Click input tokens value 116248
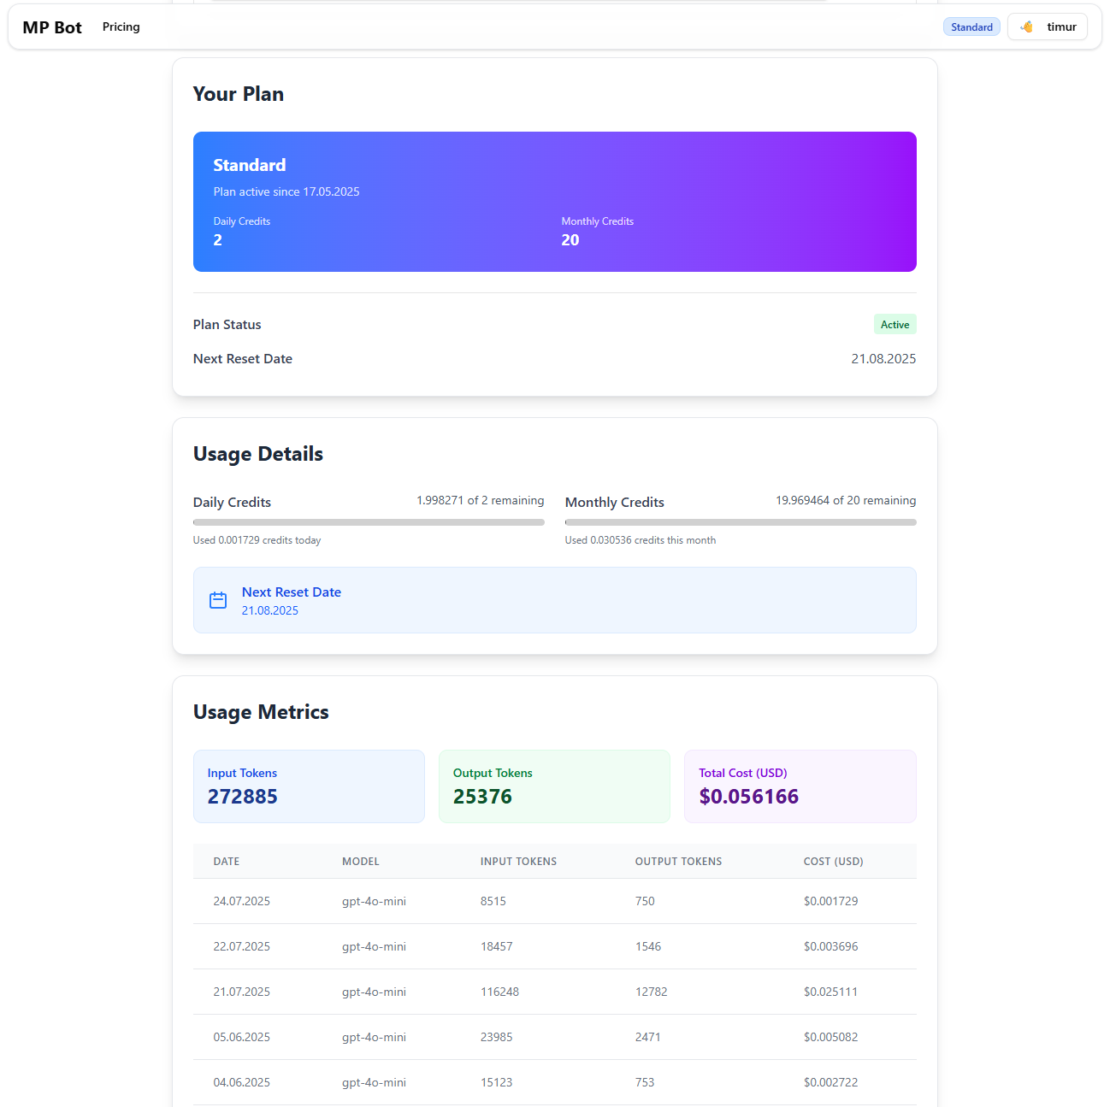Viewport: 1110px width, 1107px height. pyautogui.click(x=500, y=992)
